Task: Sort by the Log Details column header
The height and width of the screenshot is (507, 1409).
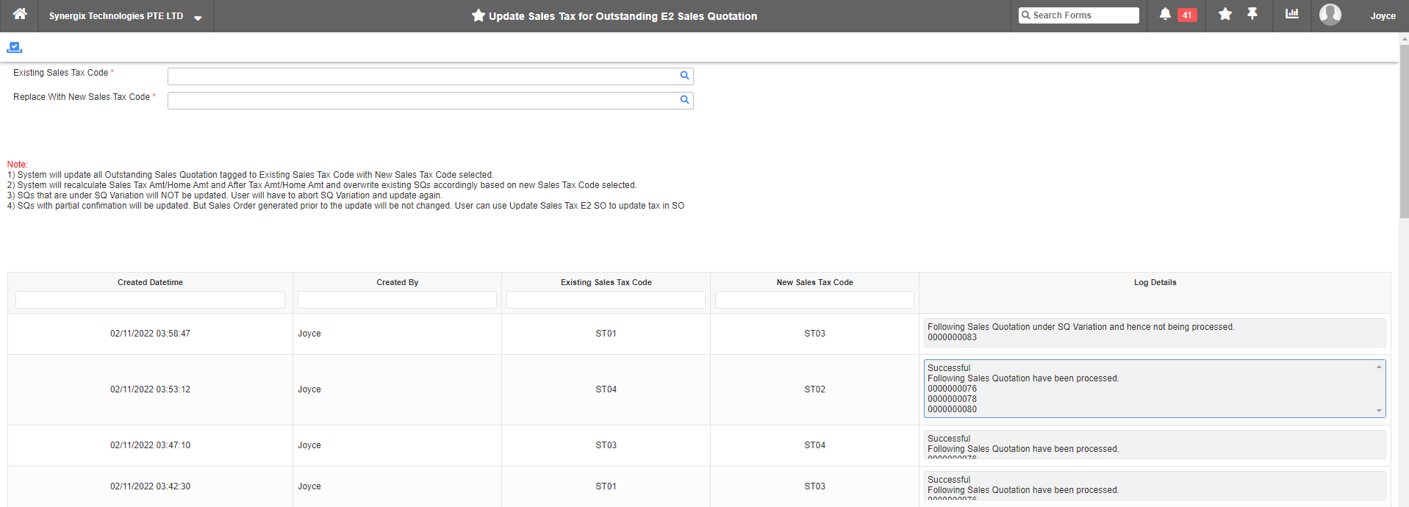Action: pyautogui.click(x=1155, y=282)
